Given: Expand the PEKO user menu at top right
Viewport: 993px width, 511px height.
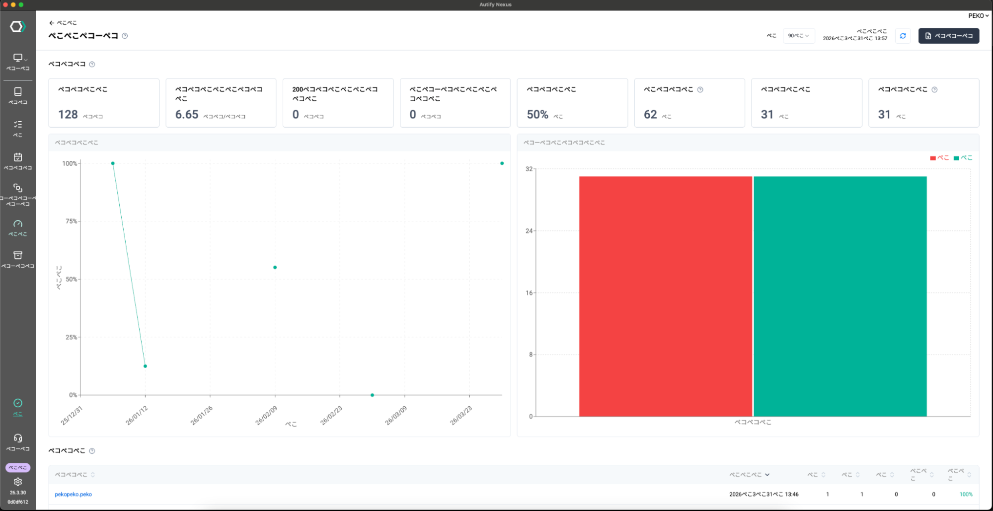Looking at the screenshot, I should coord(978,16).
